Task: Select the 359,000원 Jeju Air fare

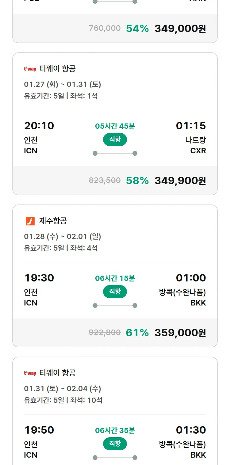Action: [x=180, y=333]
